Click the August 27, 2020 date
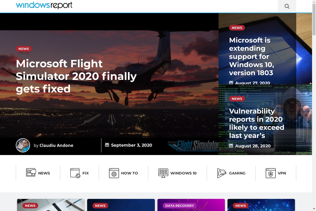The height and width of the screenshot is (211, 316). pos(253,83)
